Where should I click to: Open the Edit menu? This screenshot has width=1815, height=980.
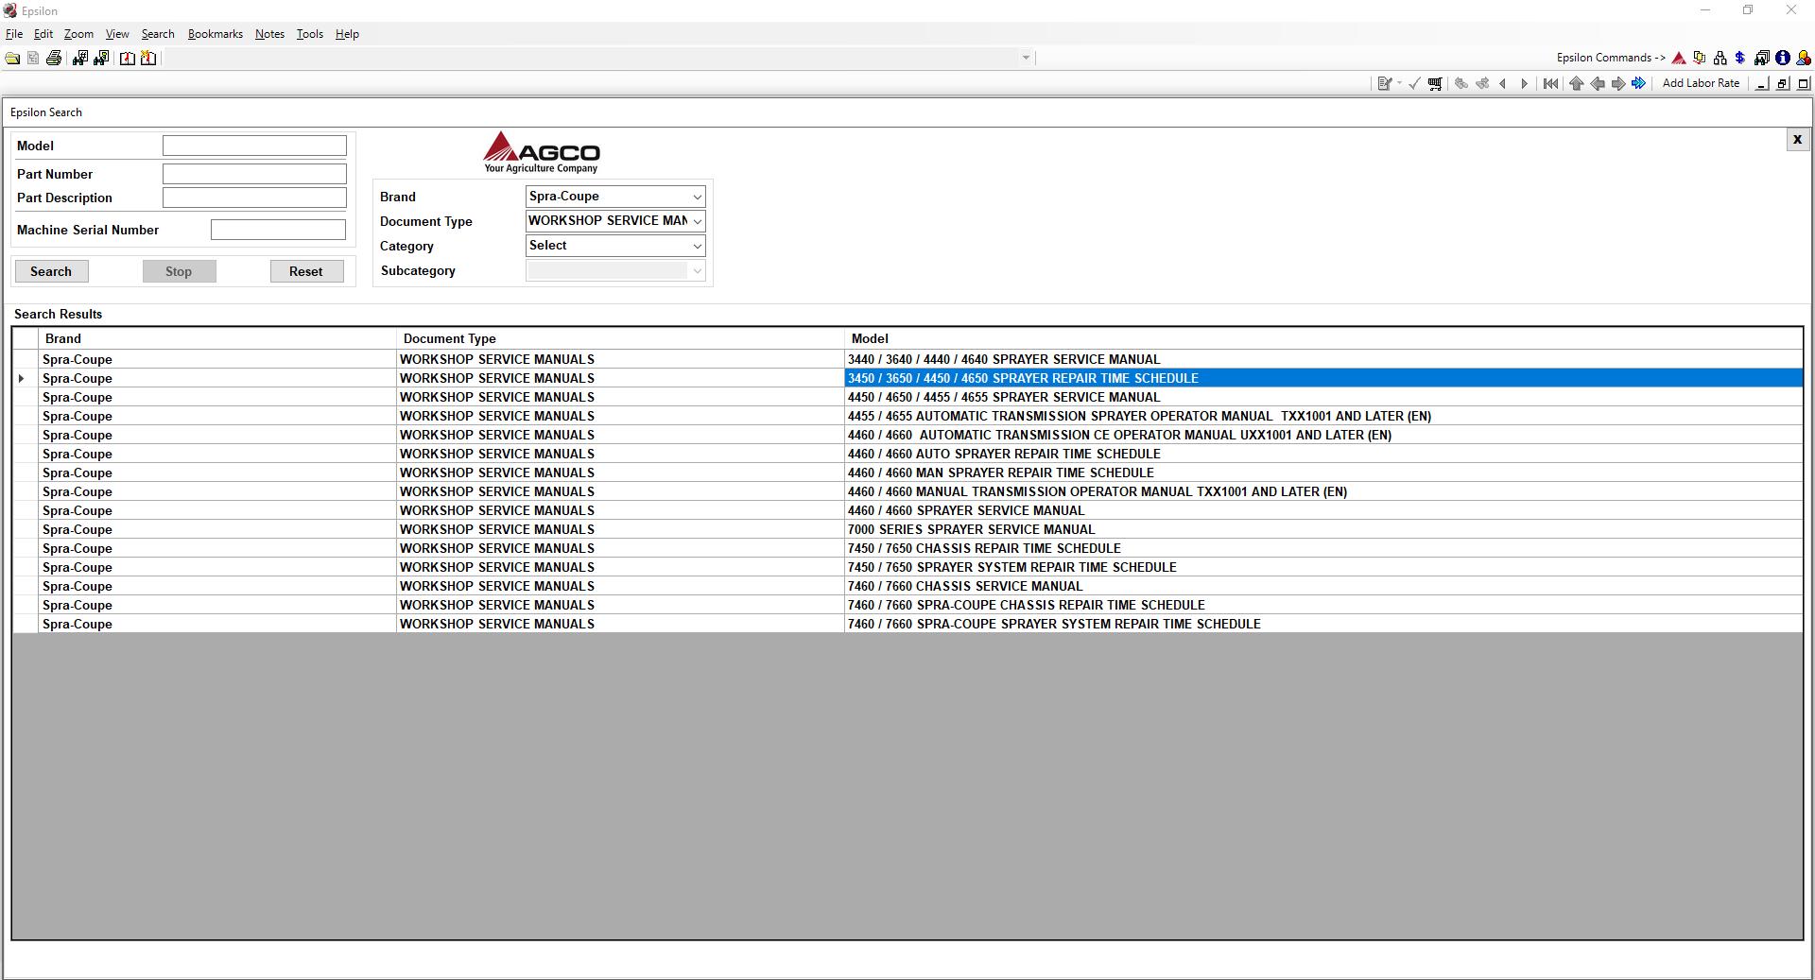pyautogui.click(x=43, y=34)
